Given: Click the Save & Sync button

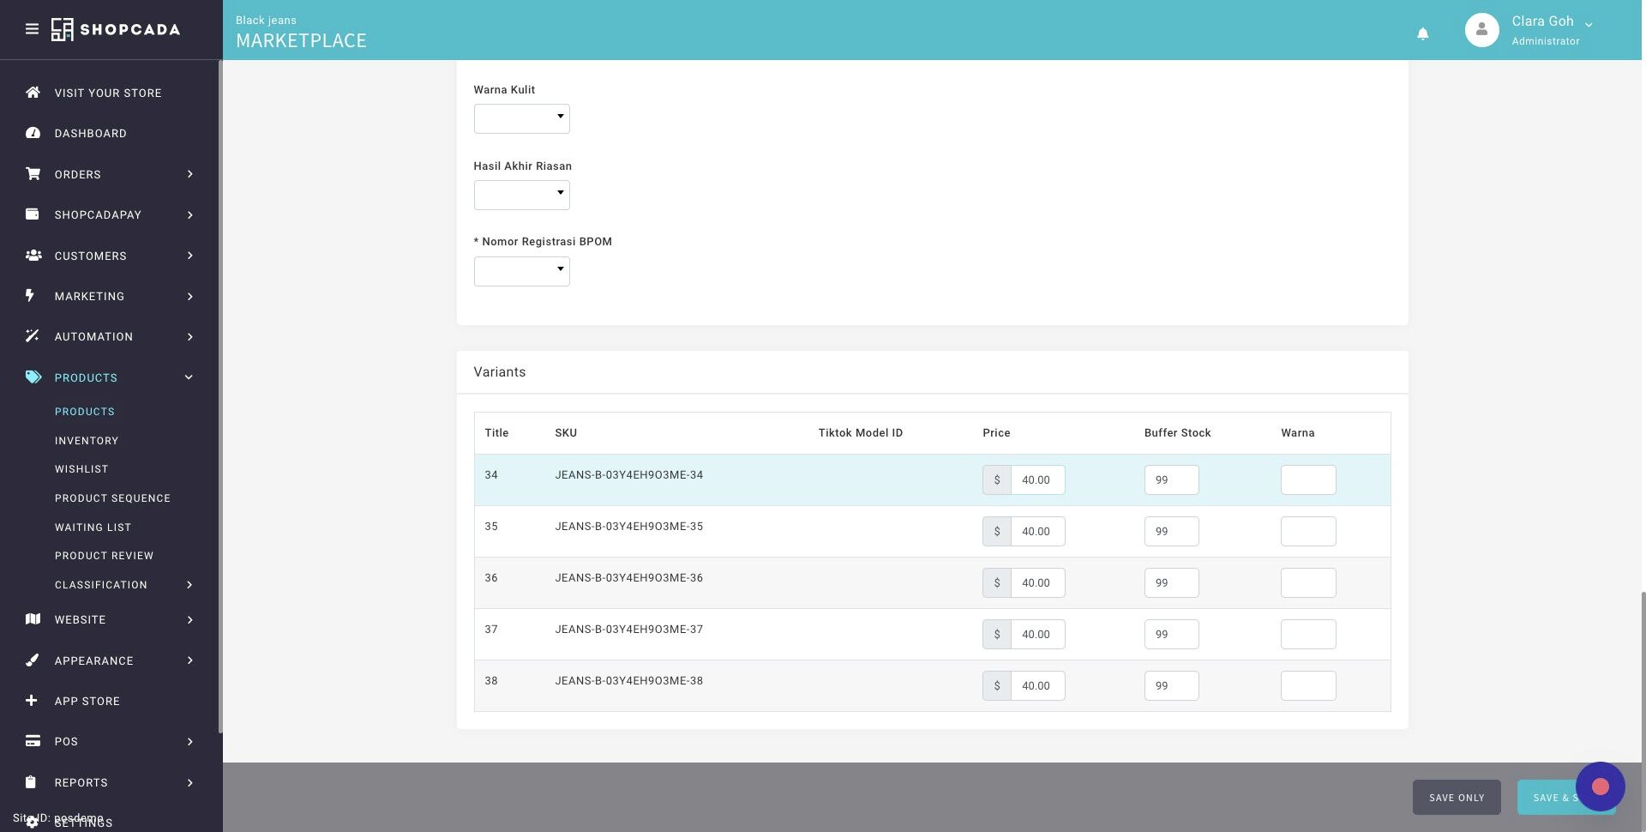Looking at the screenshot, I should tap(1565, 798).
